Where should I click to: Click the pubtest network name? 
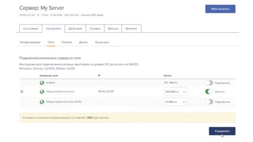pos(51,82)
